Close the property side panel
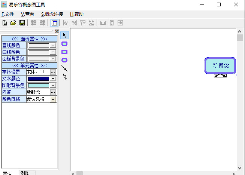This screenshot has width=245, height=175. [57, 31]
